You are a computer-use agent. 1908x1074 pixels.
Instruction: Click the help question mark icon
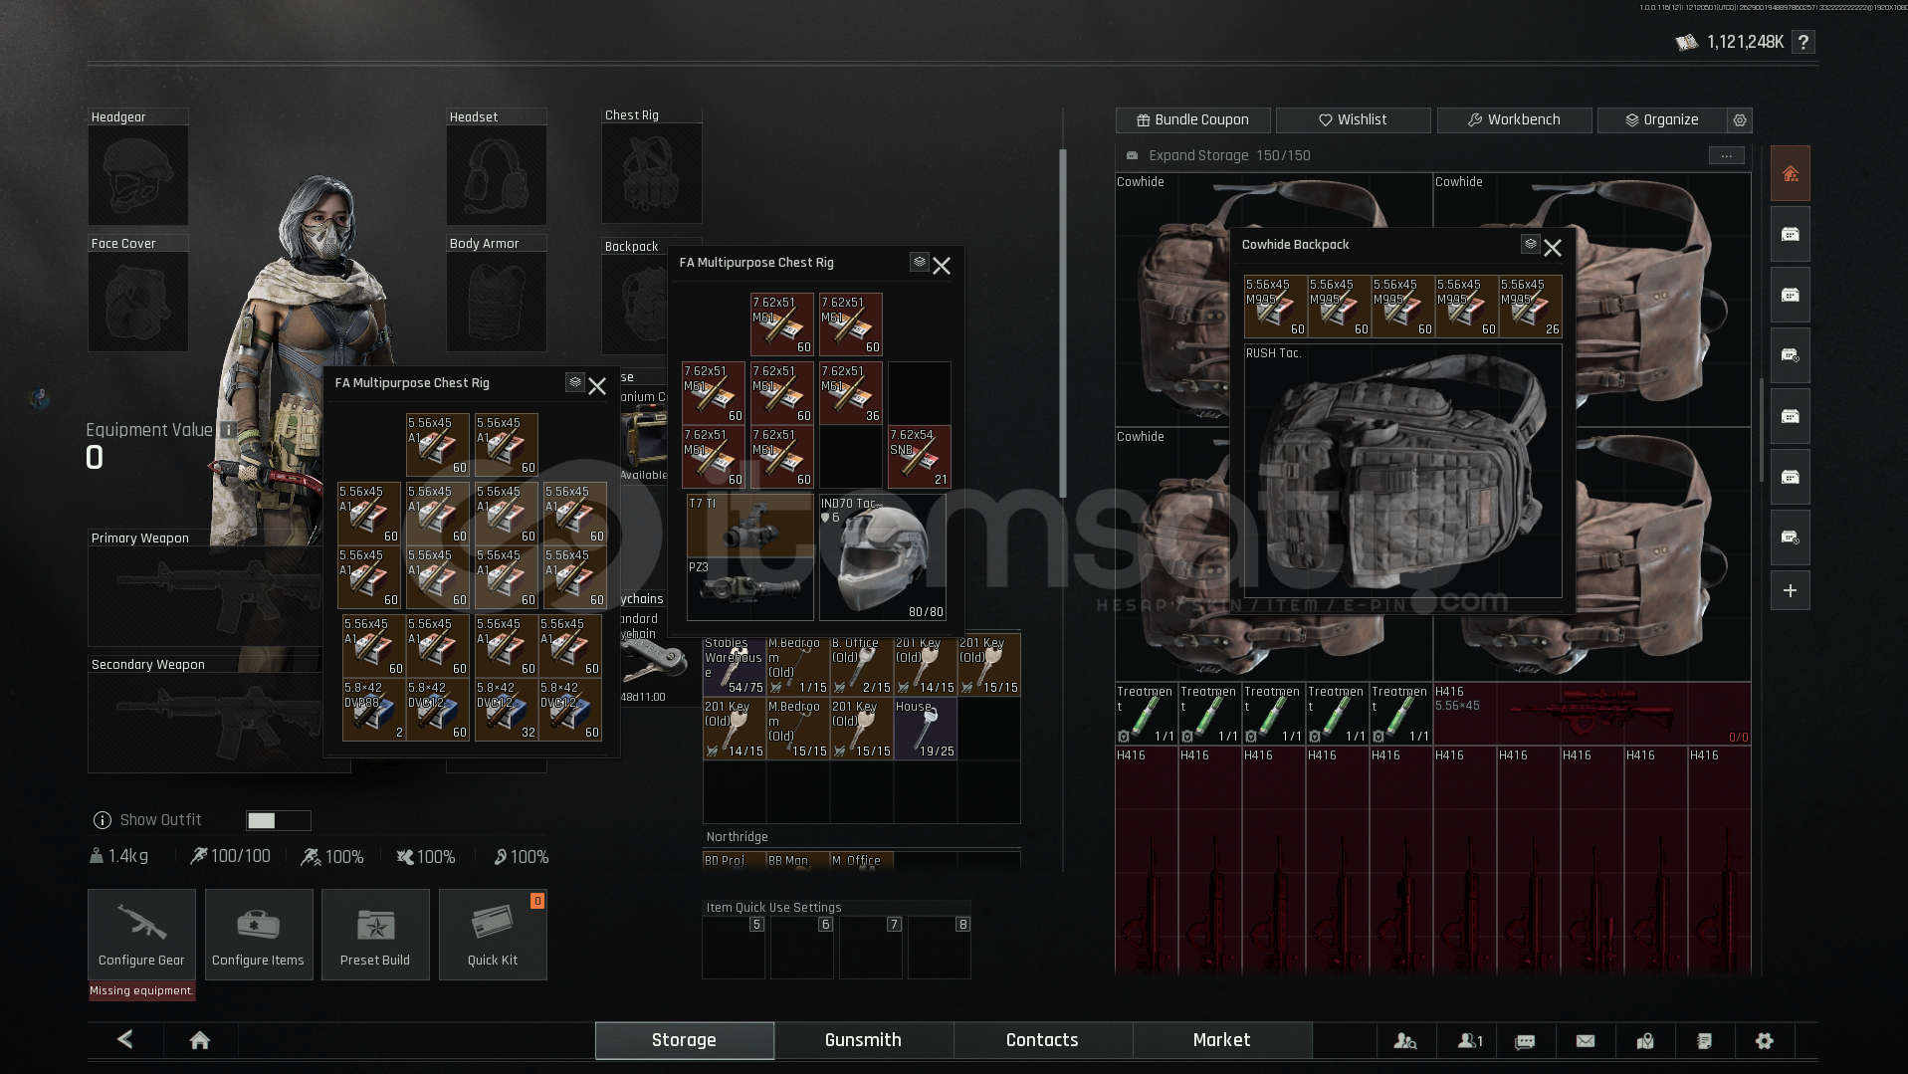(1802, 42)
